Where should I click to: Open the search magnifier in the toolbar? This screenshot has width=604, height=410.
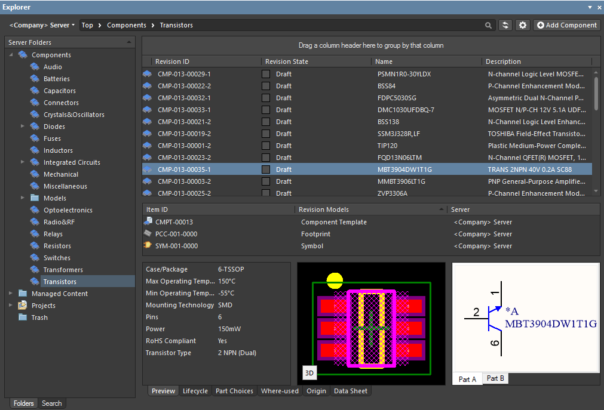click(x=488, y=25)
